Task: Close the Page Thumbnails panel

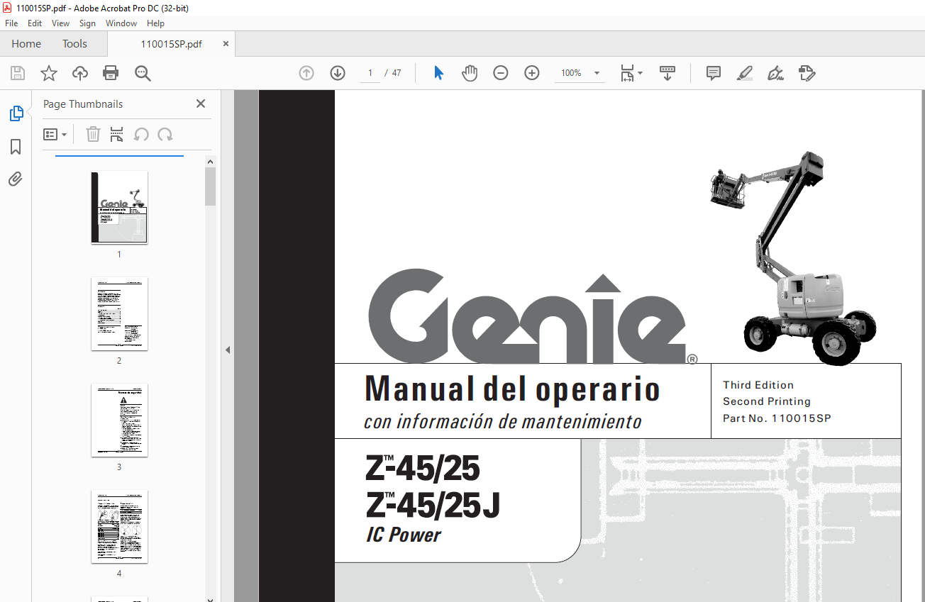Action: (201, 104)
